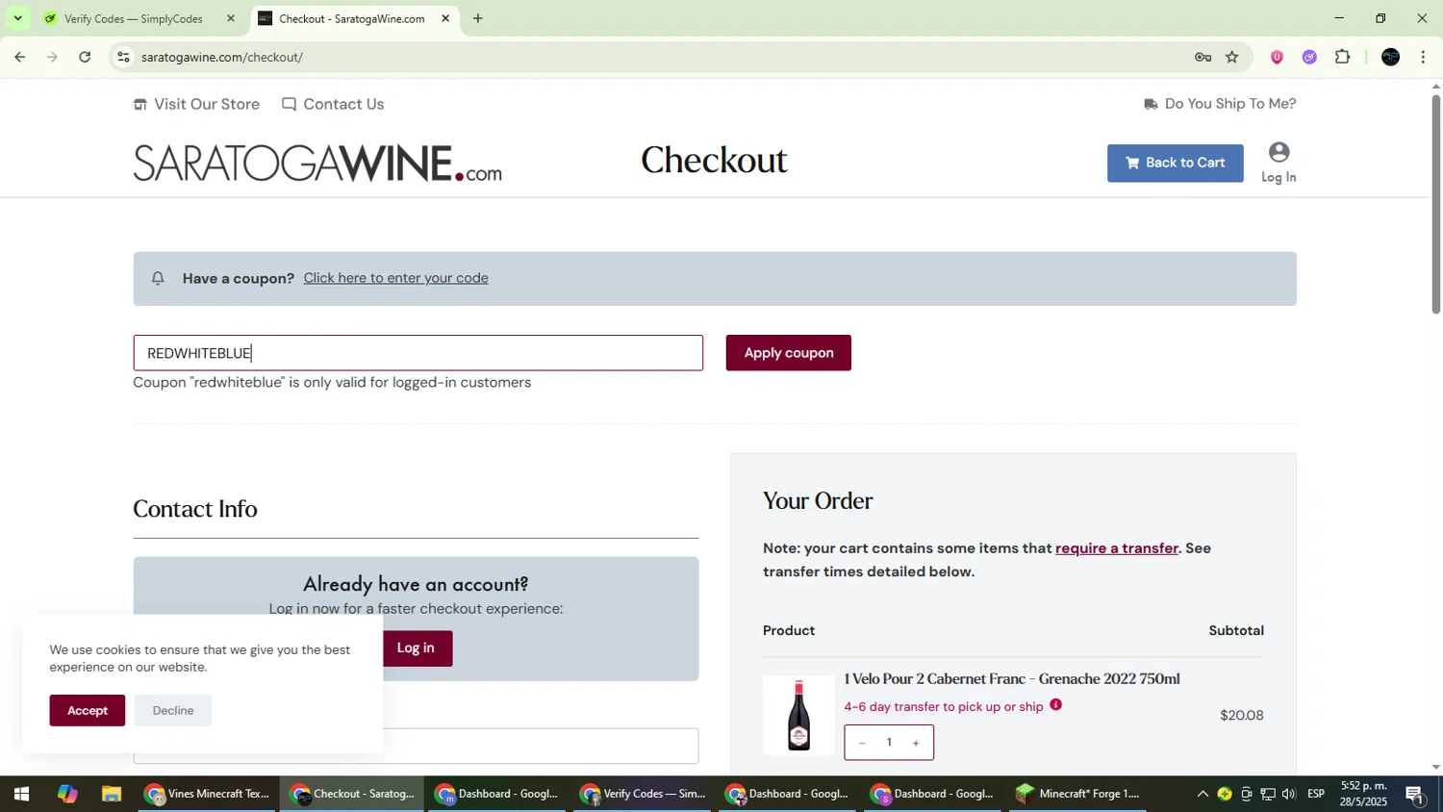The width and height of the screenshot is (1443, 812).
Task: Click Log in button under Already have an account
Action: point(416,648)
